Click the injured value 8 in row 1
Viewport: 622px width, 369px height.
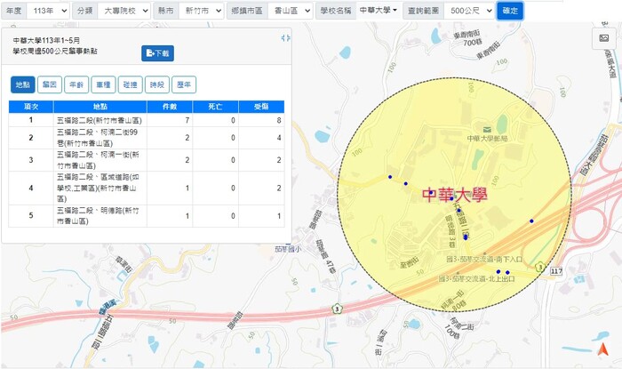279,120
